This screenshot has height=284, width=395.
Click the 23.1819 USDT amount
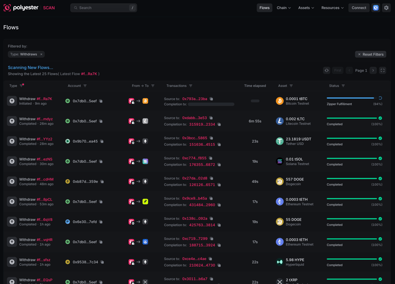pyautogui.click(x=299, y=139)
